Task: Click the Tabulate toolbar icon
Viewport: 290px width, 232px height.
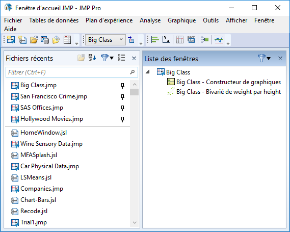Action: pos(180,40)
